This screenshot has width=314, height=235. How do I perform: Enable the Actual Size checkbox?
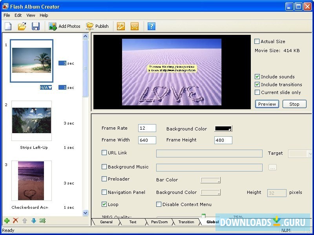(x=257, y=42)
